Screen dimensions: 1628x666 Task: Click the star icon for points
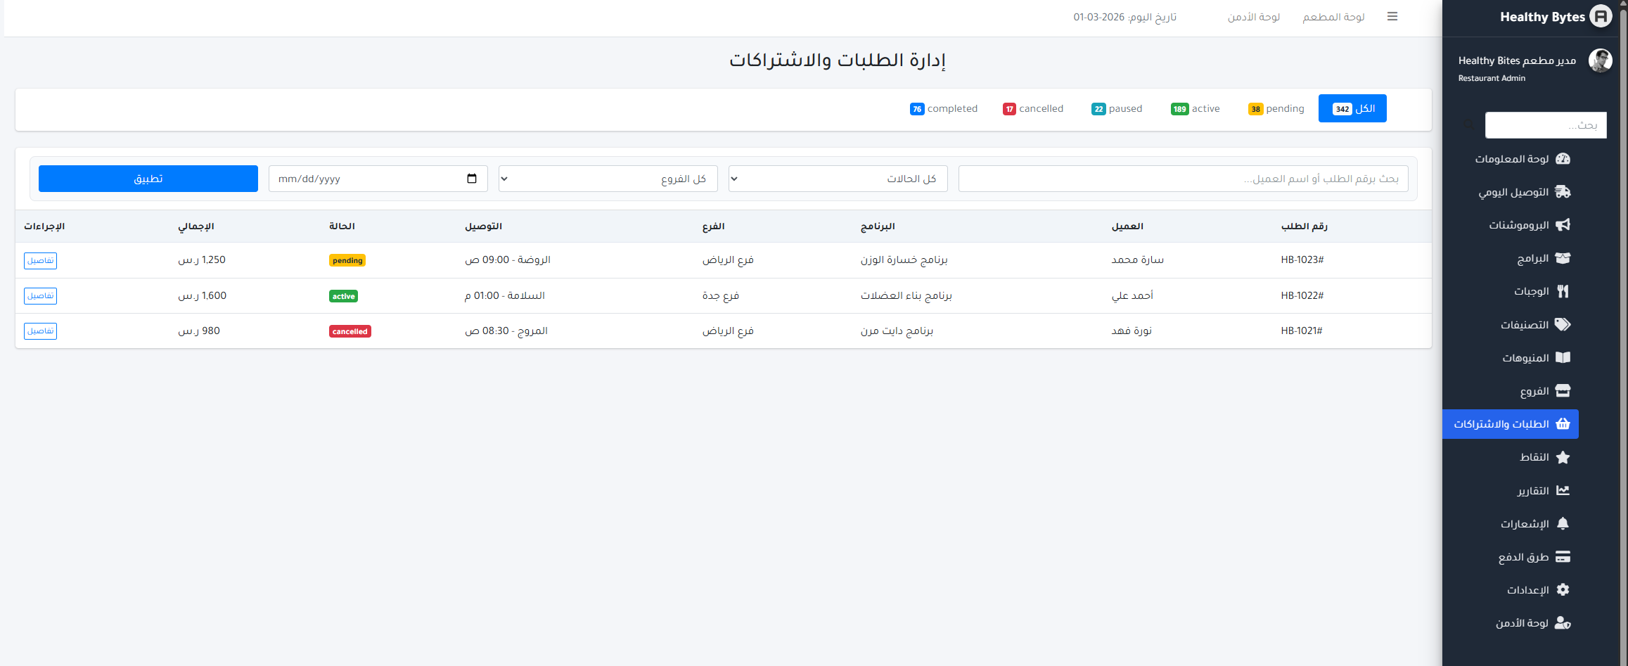point(1563,457)
